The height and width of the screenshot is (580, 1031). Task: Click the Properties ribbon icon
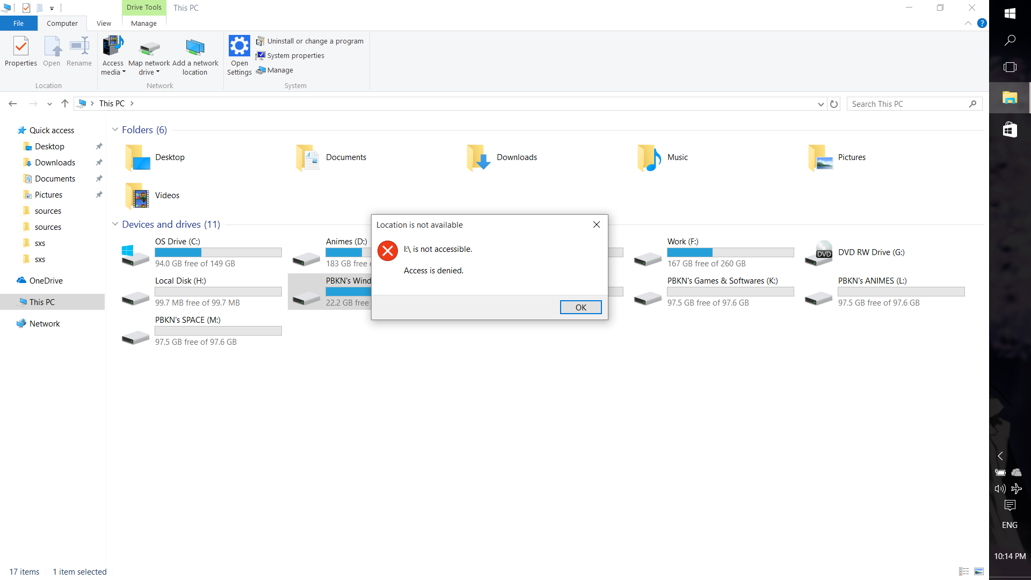21,52
